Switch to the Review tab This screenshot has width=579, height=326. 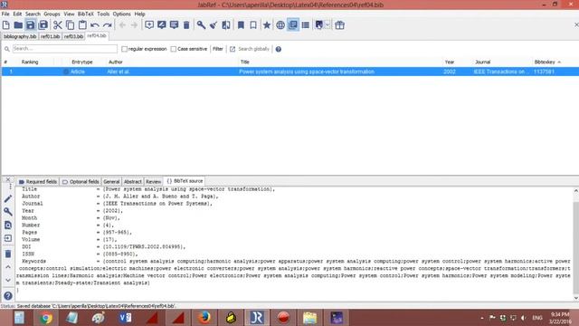153,181
